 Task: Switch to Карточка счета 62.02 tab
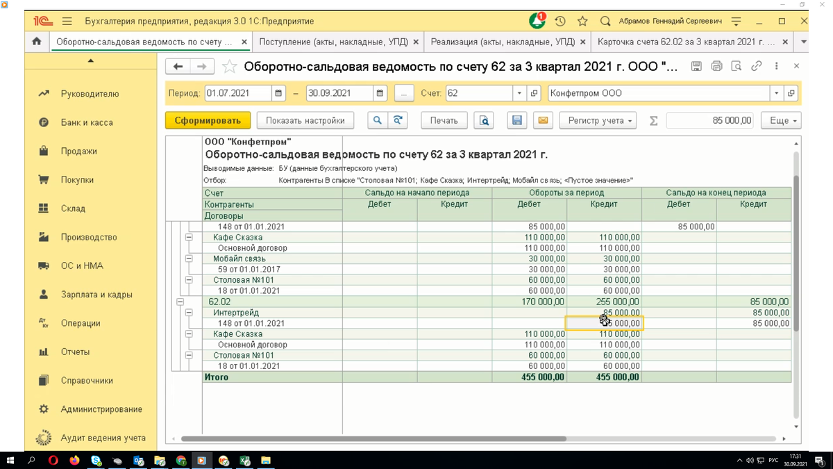coord(686,42)
